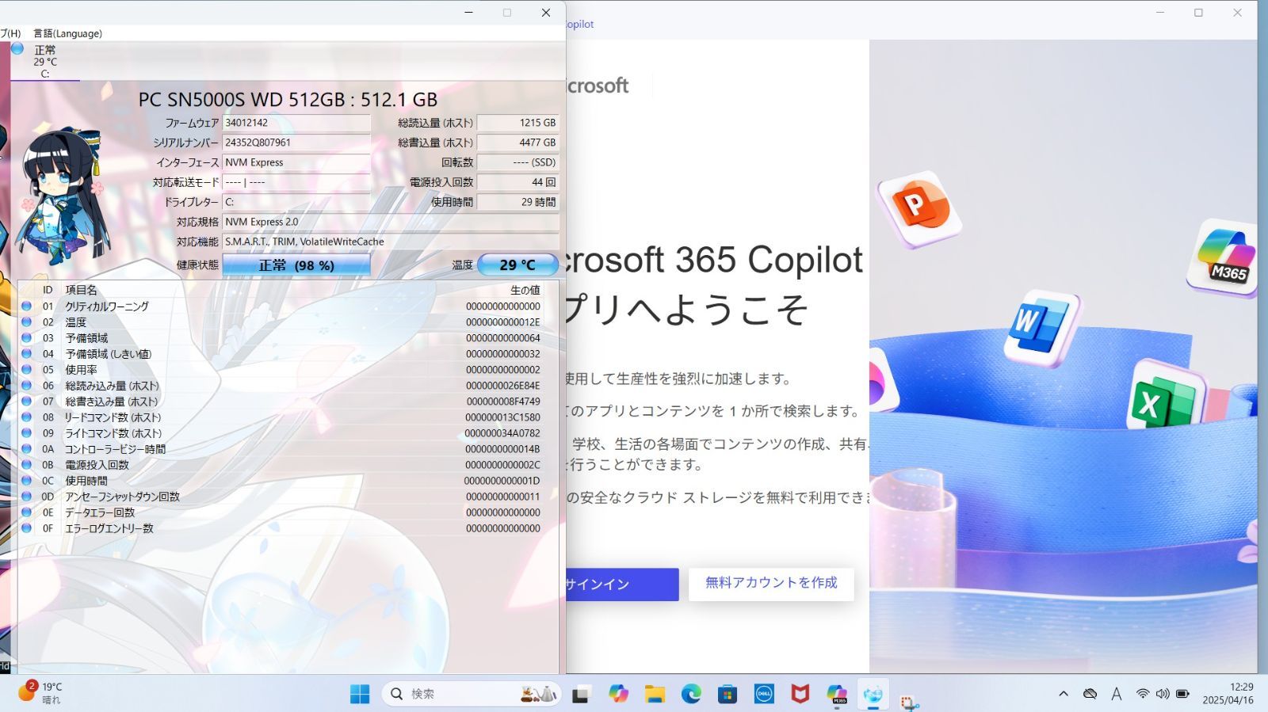Viewport: 1268px width, 712px height.
Task: Launch Copilot from the taskbar
Action: click(x=618, y=694)
